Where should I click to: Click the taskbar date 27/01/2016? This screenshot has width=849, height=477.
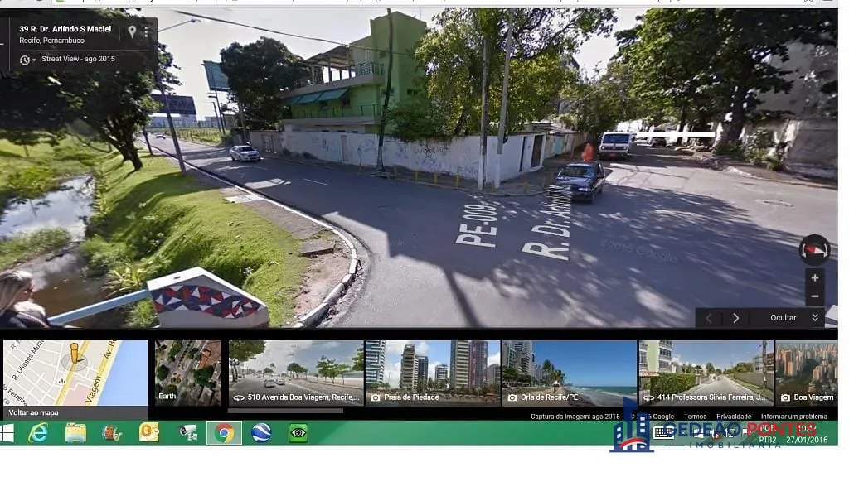pyautogui.click(x=807, y=440)
